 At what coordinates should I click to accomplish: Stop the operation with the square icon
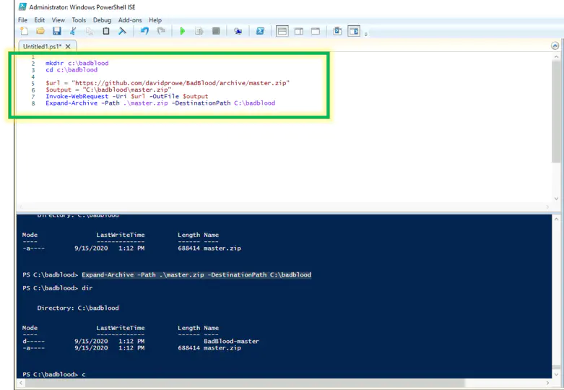216,31
